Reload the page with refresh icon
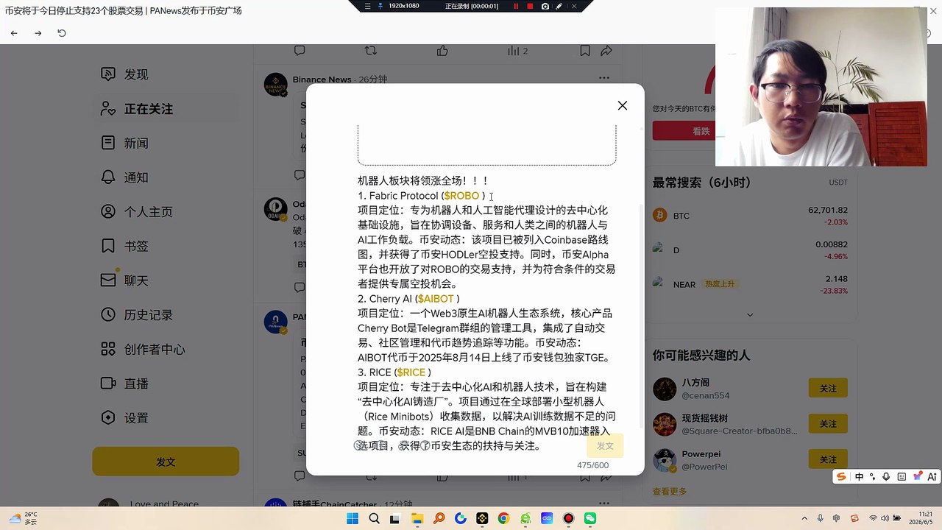The image size is (942, 530). [x=62, y=33]
